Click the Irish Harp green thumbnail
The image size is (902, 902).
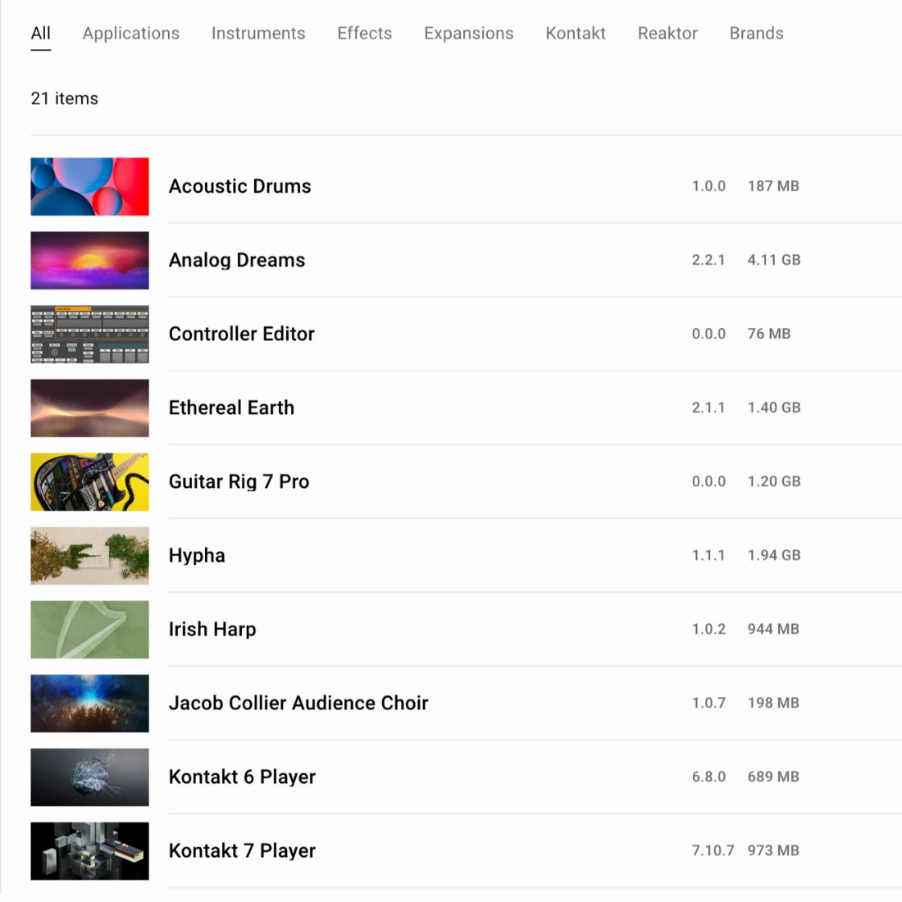pyautogui.click(x=89, y=629)
